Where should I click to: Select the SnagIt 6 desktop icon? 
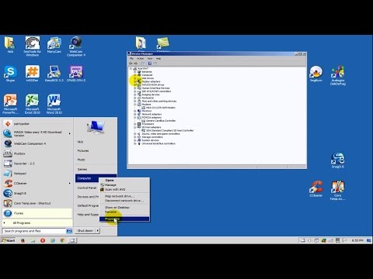click(x=338, y=160)
